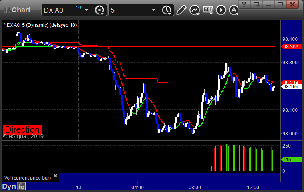Click the interval field showing 5
The height and width of the screenshot is (192, 304).
pos(134,10)
